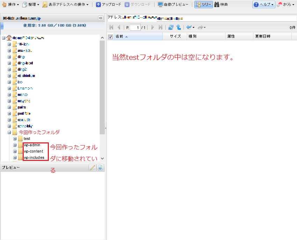Toggle 自動プレビュー auto preview
Viewport: 297px width, 240px height.
[173, 5]
